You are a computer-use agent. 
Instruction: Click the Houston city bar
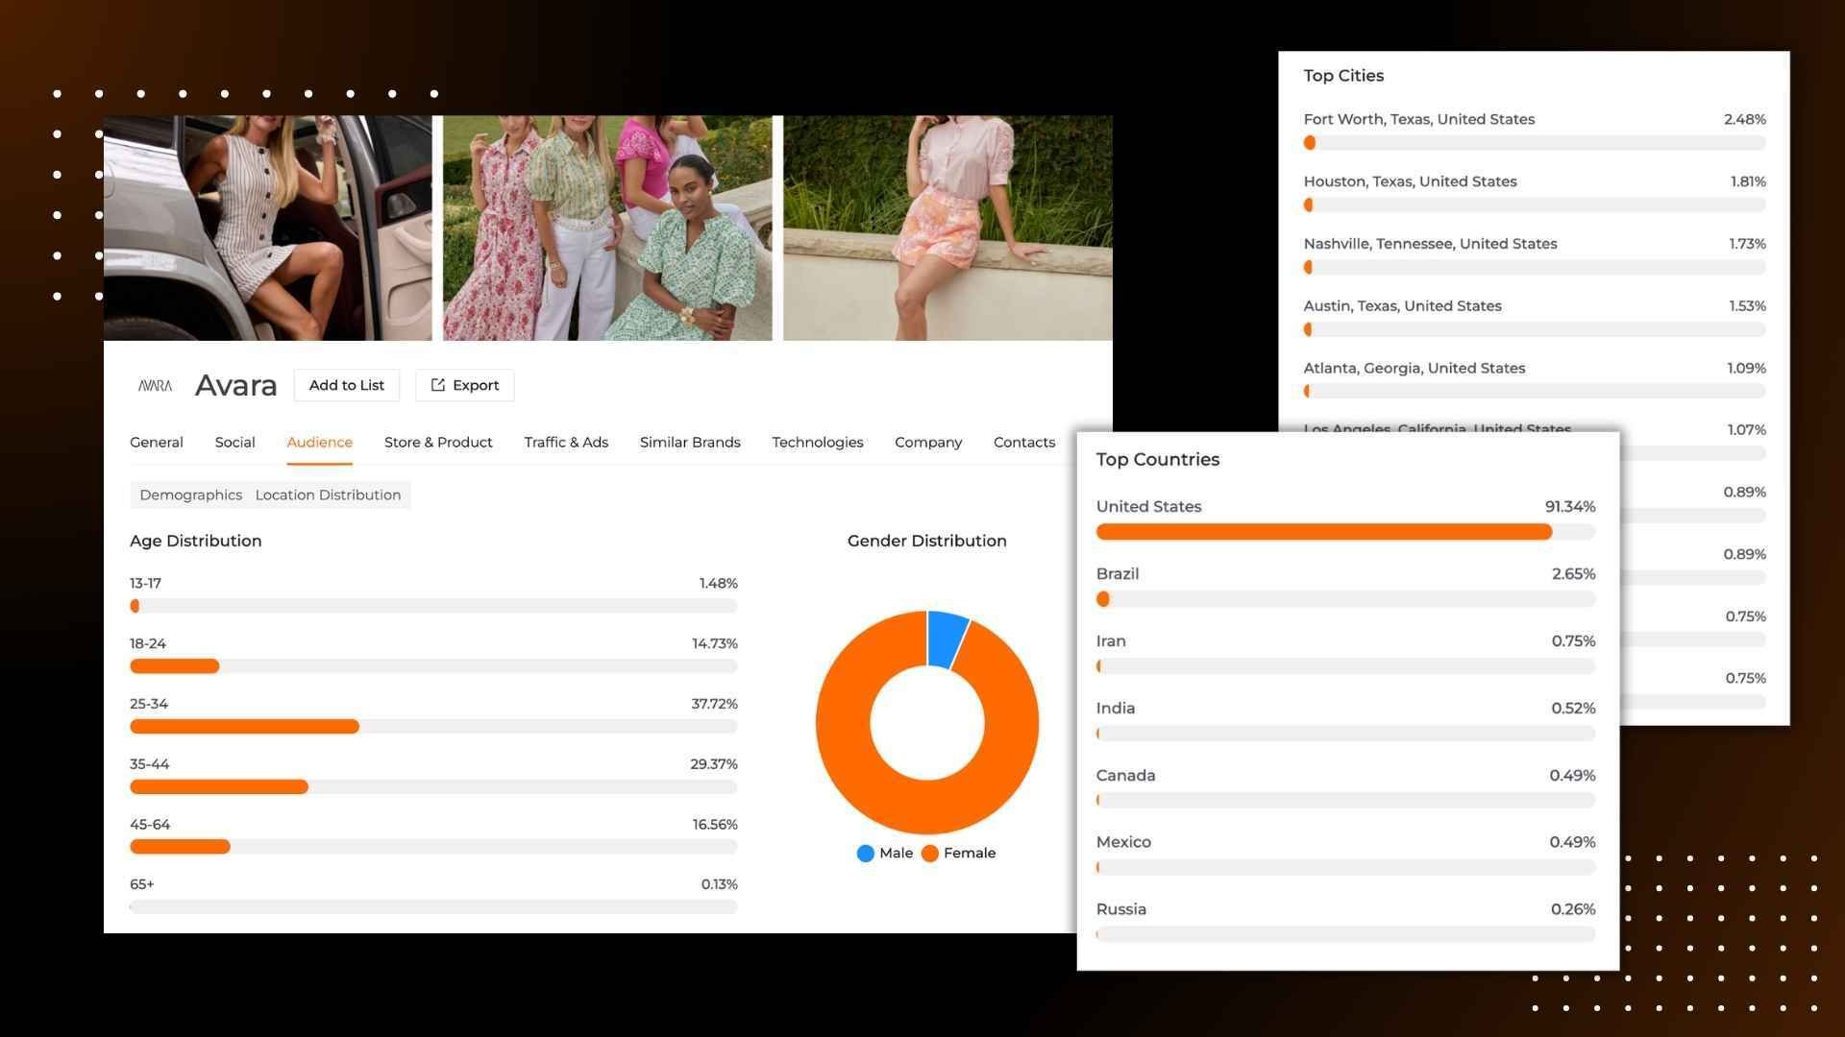pos(1535,205)
